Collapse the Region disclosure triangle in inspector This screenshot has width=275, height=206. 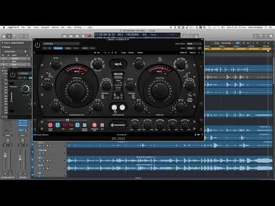(3, 47)
